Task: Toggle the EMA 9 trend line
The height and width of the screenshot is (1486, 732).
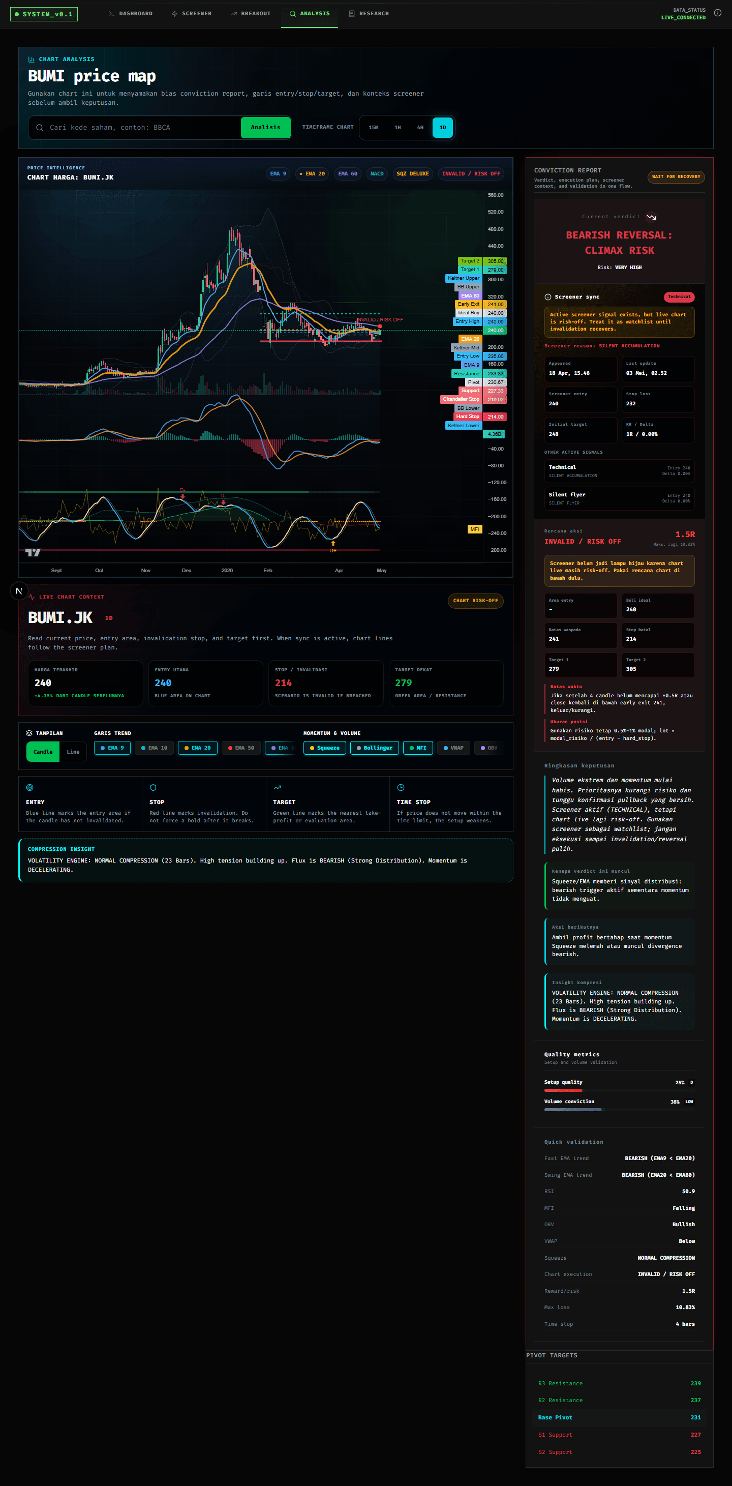Action: tap(112, 748)
